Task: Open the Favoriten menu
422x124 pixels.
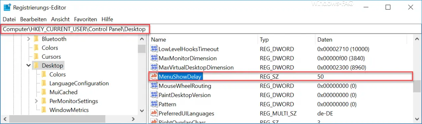Action: 85,19
